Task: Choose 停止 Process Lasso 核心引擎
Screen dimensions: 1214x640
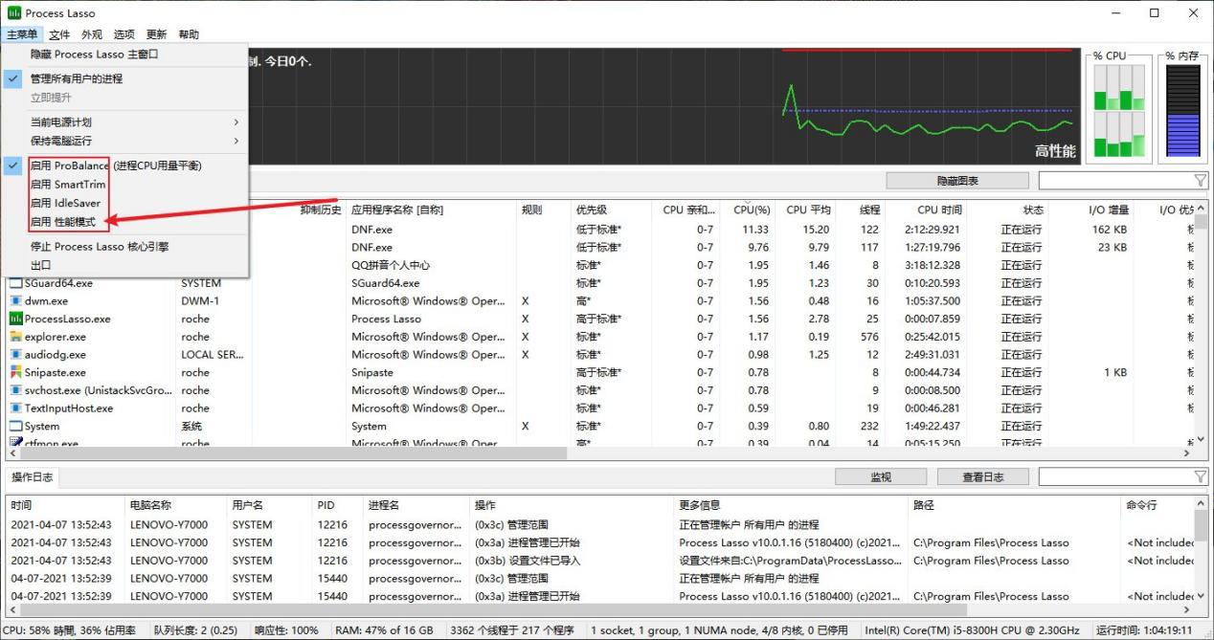Action: [x=100, y=247]
